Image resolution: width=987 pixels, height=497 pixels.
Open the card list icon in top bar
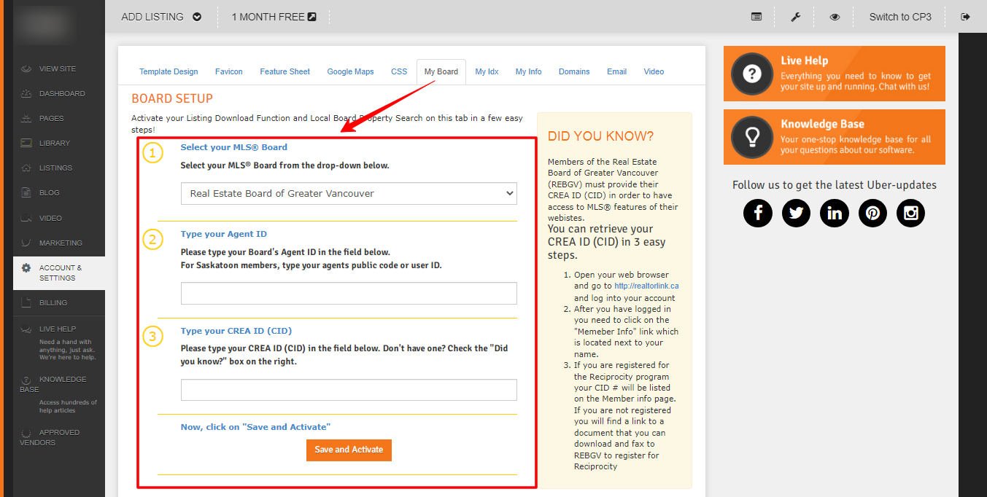point(756,17)
